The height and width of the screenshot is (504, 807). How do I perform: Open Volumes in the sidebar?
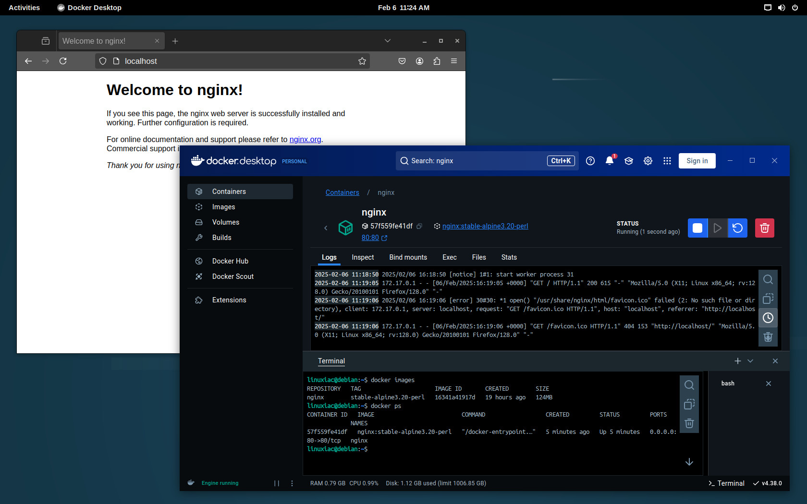point(240,222)
